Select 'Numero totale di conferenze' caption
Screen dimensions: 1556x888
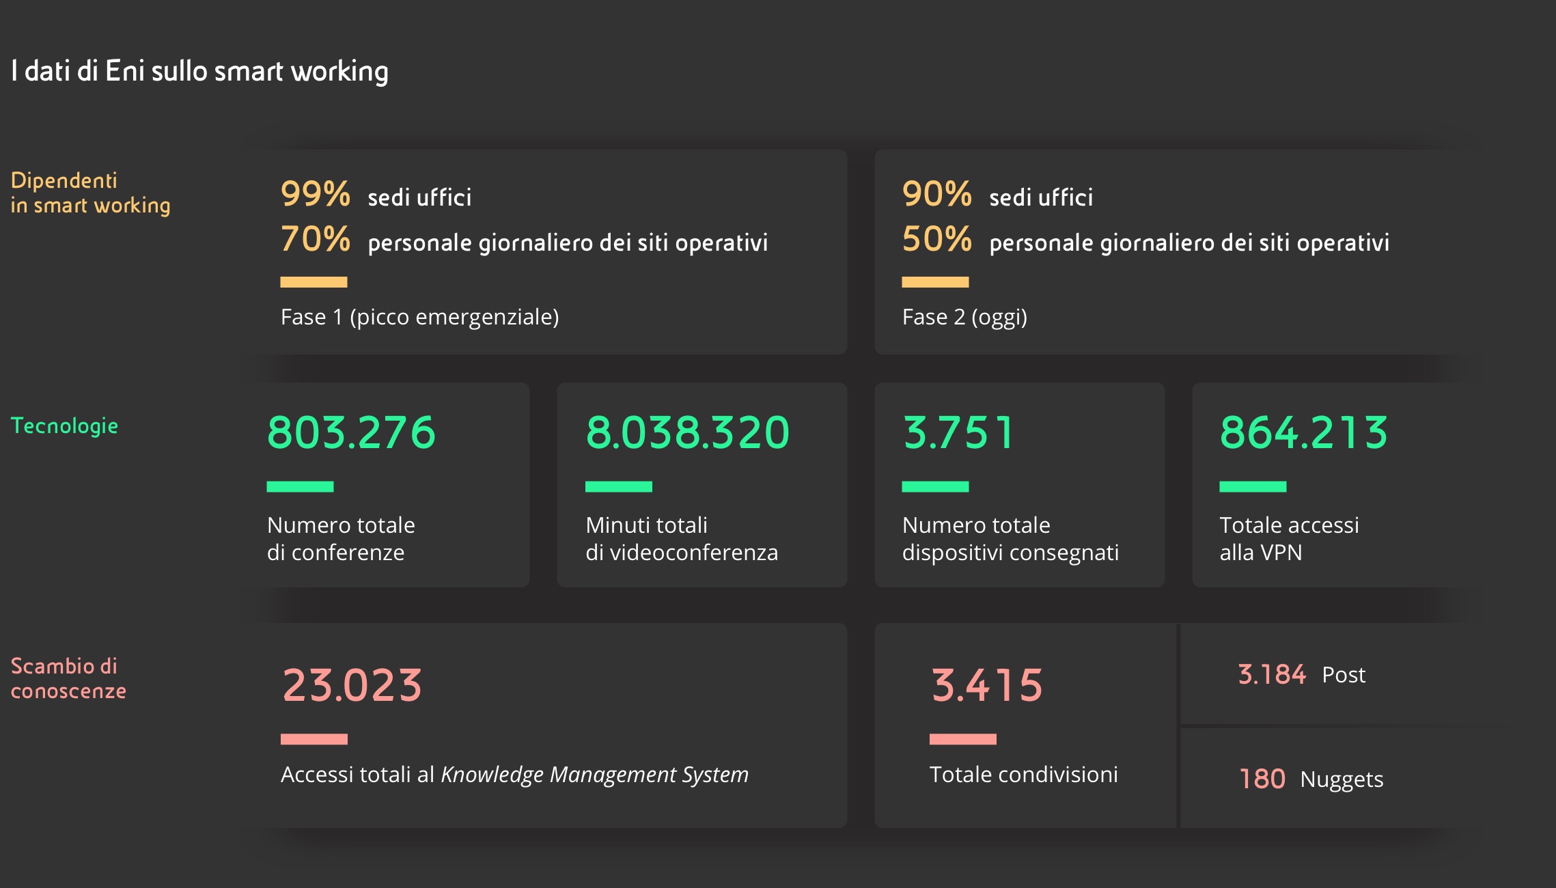tap(341, 538)
